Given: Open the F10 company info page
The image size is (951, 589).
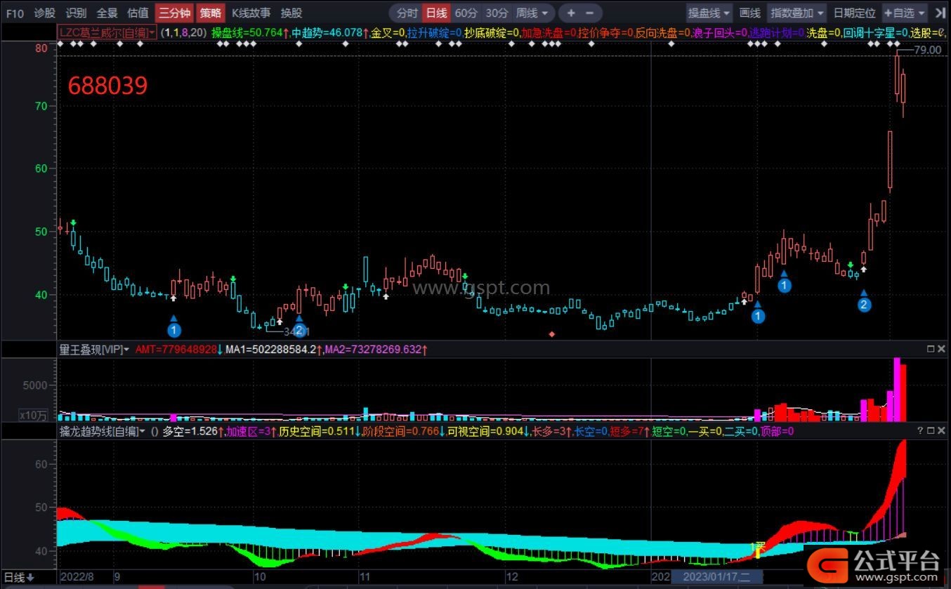Looking at the screenshot, I should pos(15,13).
